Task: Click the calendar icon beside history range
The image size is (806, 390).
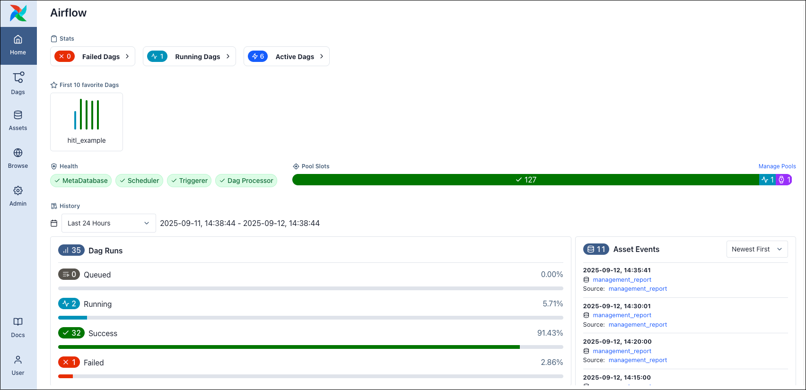Action: [x=54, y=223]
